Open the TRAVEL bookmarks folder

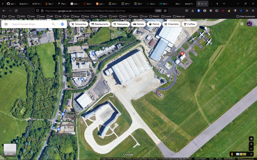pos(154,16)
